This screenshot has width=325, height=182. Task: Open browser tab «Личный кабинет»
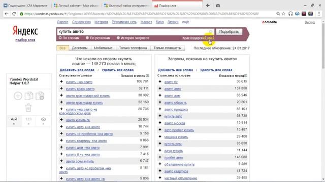(76, 6)
